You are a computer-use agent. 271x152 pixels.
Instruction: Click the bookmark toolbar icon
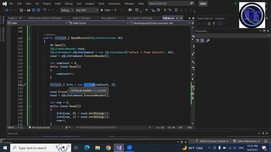(x=176, y=10)
